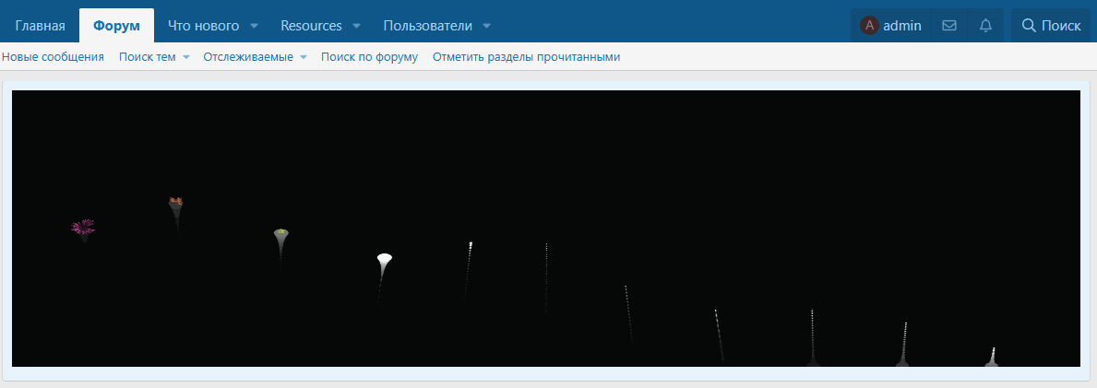Click the bright white firework flare

pos(384,259)
